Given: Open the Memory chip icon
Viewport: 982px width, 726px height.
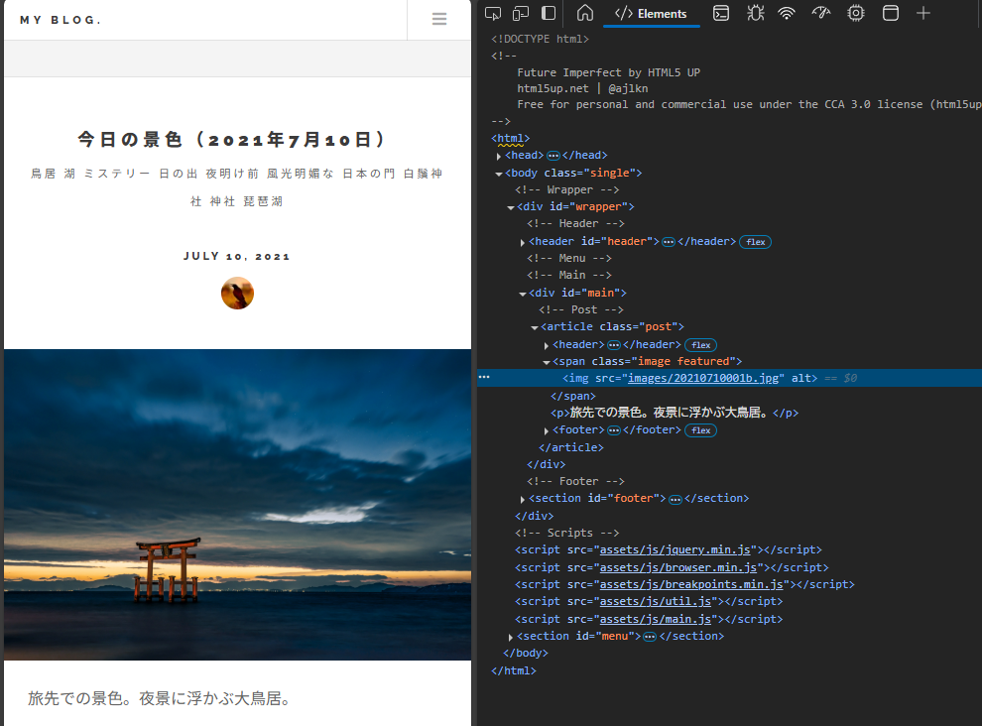Looking at the screenshot, I should click(x=855, y=13).
